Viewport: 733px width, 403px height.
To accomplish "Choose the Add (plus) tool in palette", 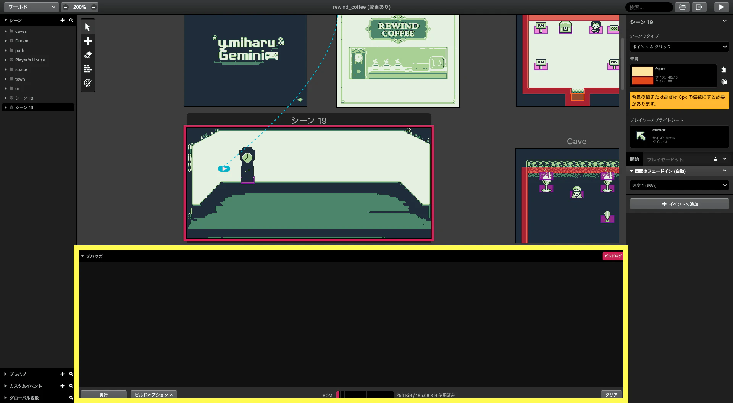I will click(x=87, y=41).
